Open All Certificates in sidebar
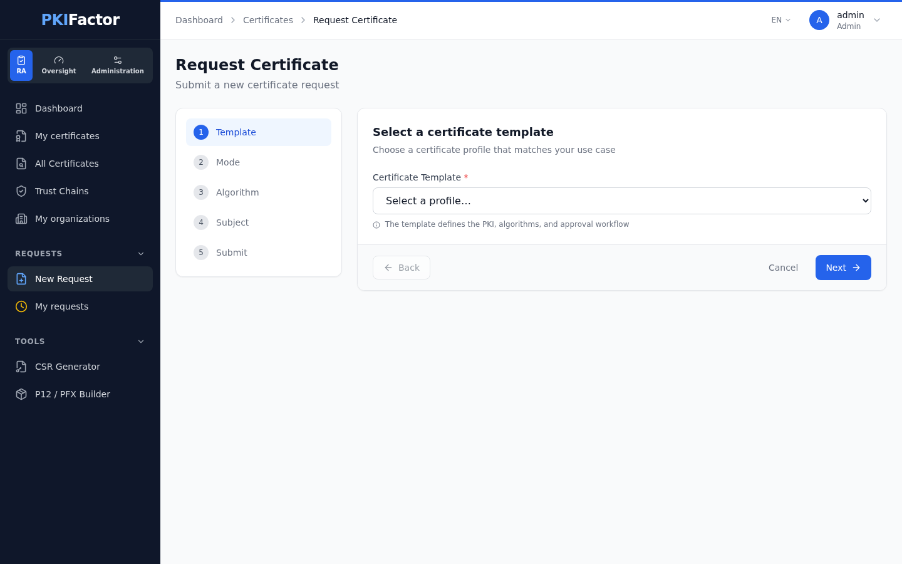Viewport: 902px width, 564px height. coord(80,164)
